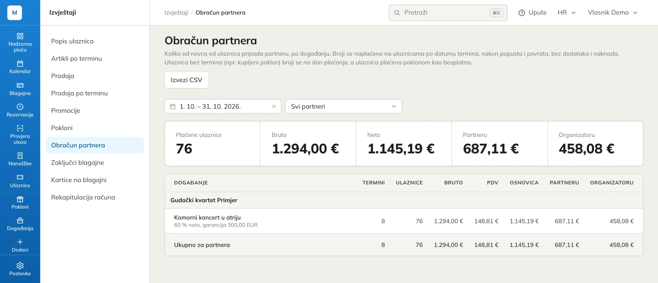The height and width of the screenshot is (283, 658).
Task: Open the Popis ulaznica report
Action: tap(95, 41)
